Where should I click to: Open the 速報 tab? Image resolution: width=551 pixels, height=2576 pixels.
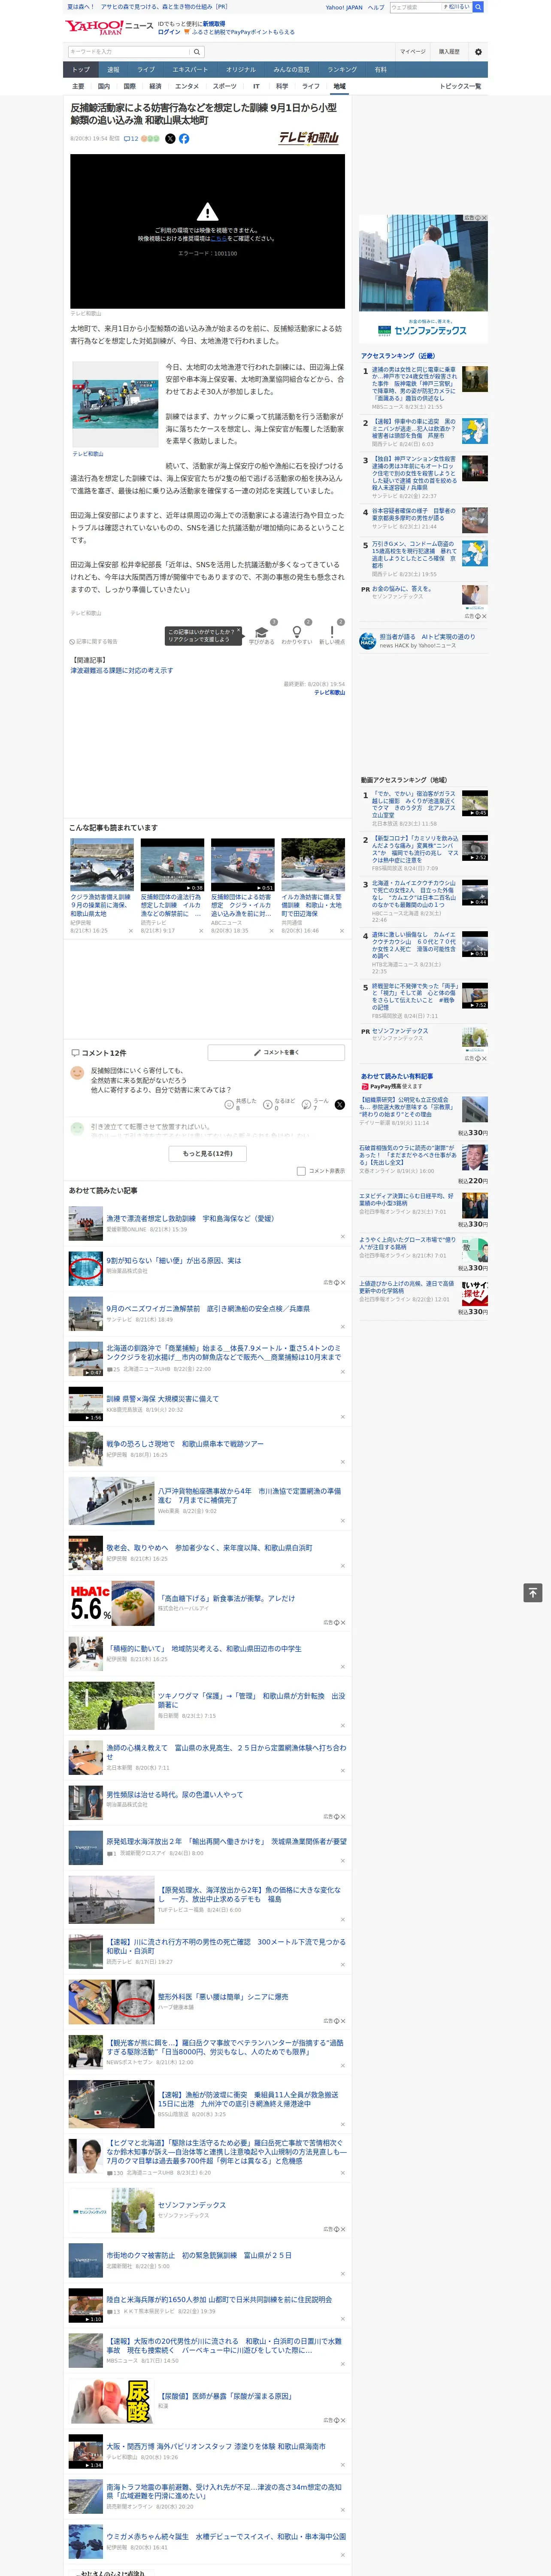point(113,69)
